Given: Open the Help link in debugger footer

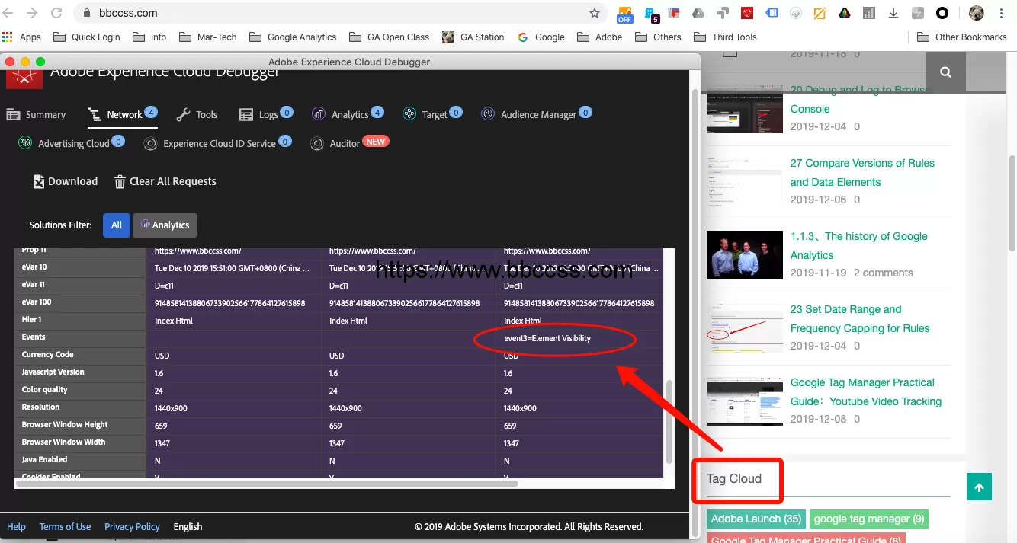Looking at the screenshot, I should click(x=16, y=526).
